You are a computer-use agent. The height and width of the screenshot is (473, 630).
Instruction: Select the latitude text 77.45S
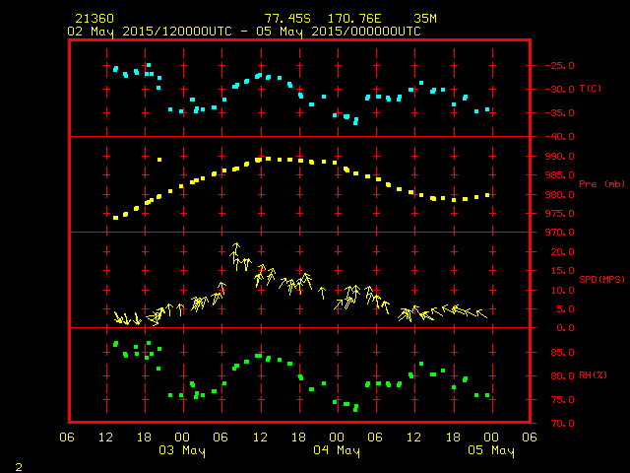287,19
